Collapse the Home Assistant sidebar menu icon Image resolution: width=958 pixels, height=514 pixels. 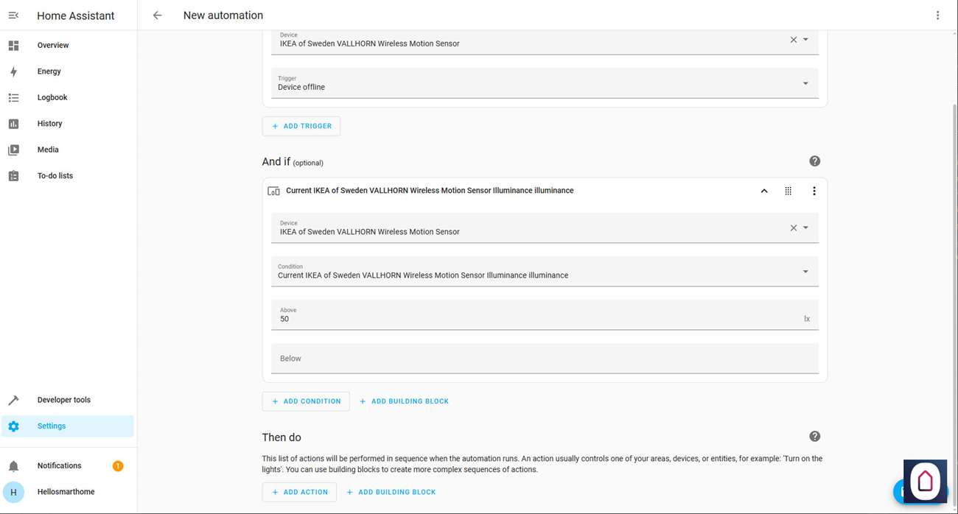13,15
